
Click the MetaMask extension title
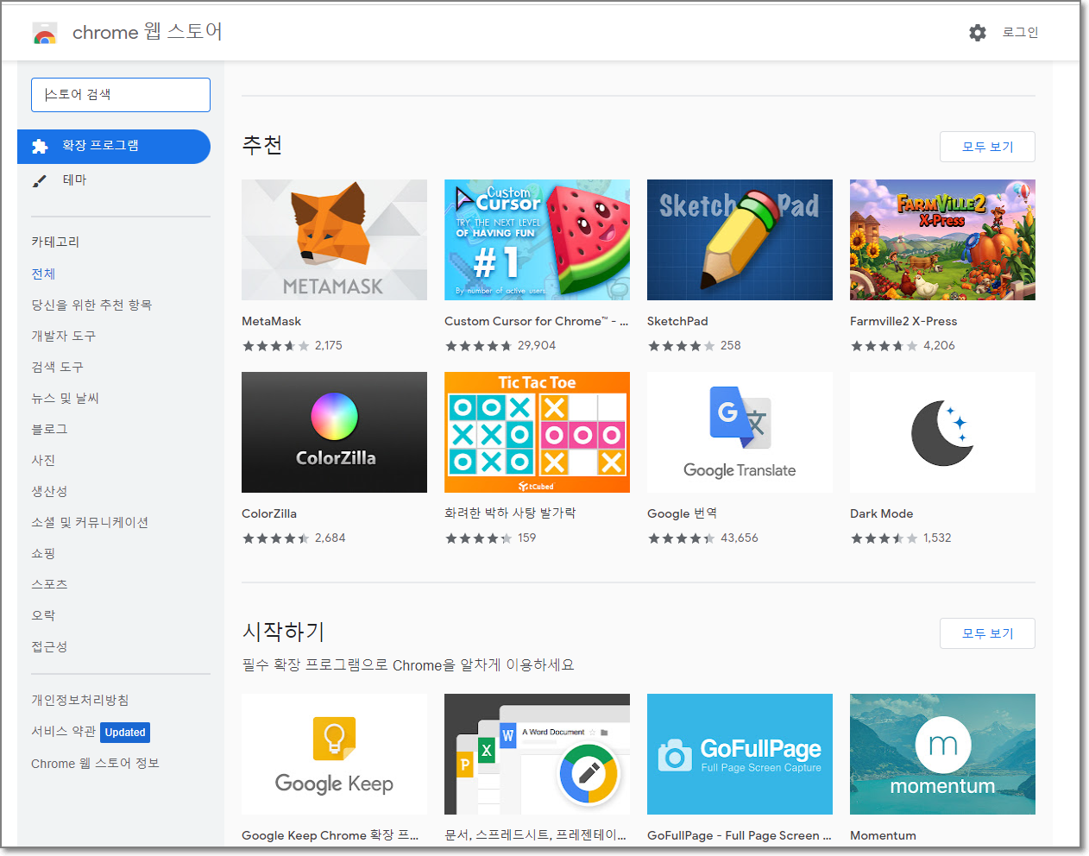tap(271, 321)
